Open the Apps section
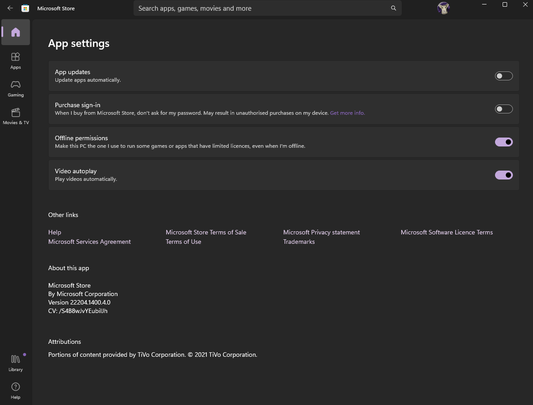533x405 pixels. [x=16, y=61]
